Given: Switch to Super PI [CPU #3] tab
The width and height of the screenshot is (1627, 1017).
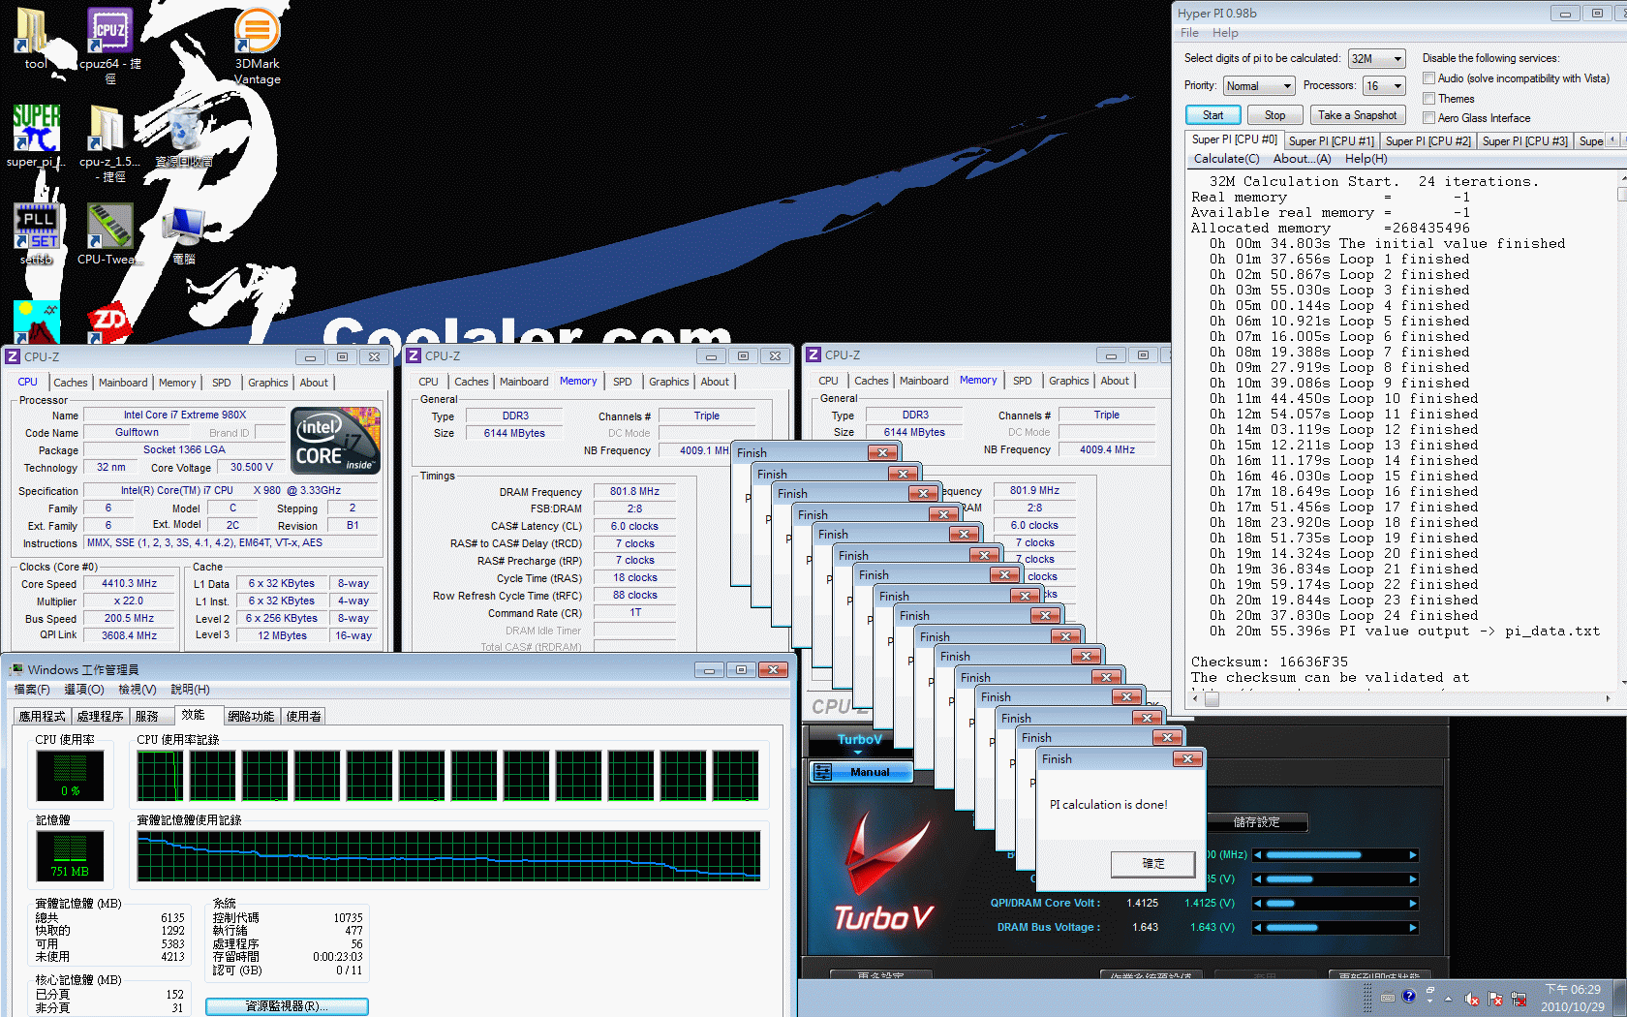Looking at the screenshot, I should coord(1524,141).
